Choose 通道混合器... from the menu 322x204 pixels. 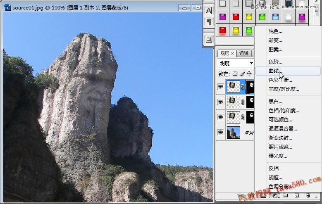tap(283, 129)
